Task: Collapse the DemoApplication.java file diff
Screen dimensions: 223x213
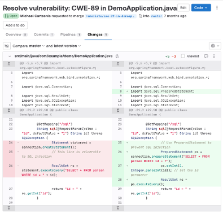Action: (x=10, y=56)
